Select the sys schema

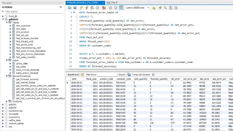(x=10, y=127)
